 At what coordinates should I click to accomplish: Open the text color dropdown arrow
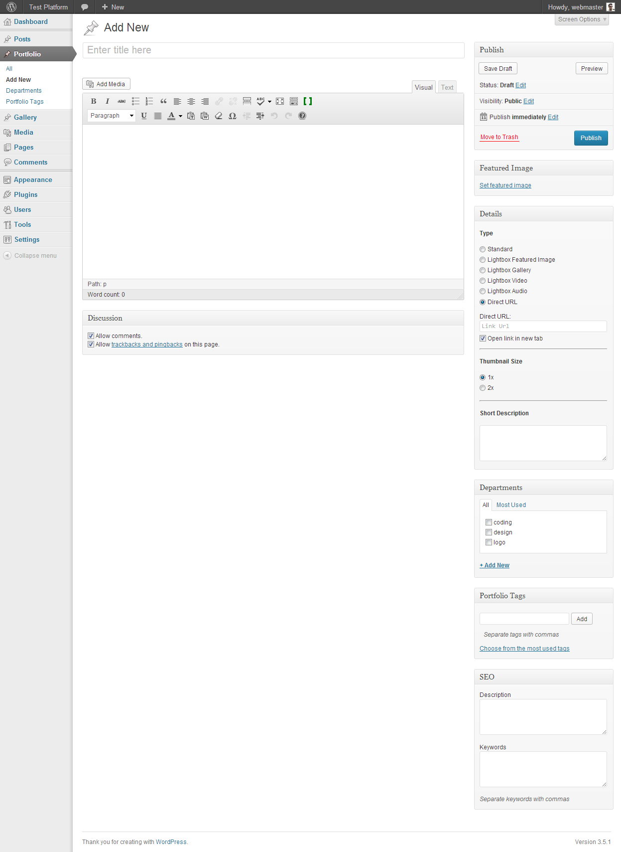pos(180,116)
